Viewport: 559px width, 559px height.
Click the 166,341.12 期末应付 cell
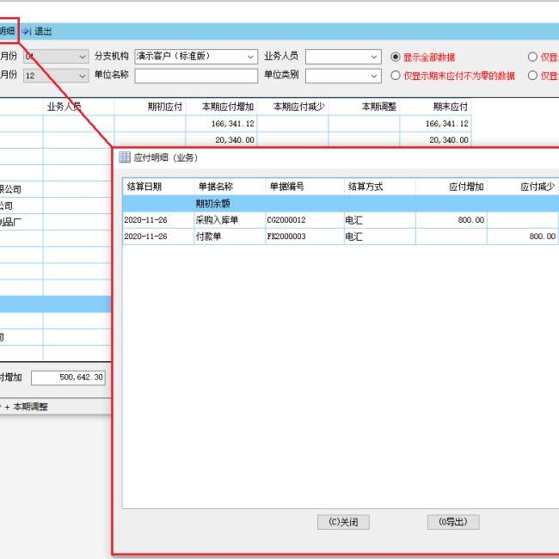coord(436,124)
